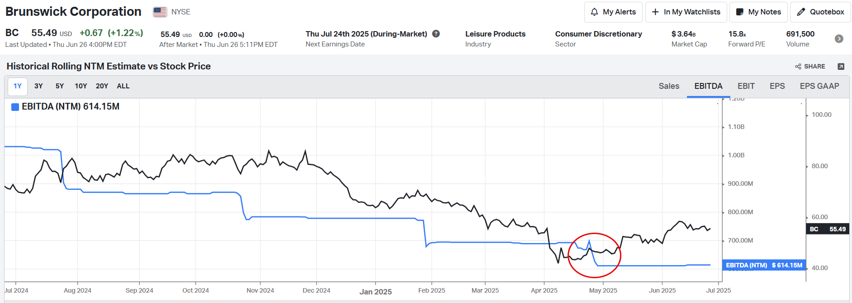The height and width of the screenshot is (303, 852).
Task: Click the round arrow to show more stats
Action: [839, 39]
